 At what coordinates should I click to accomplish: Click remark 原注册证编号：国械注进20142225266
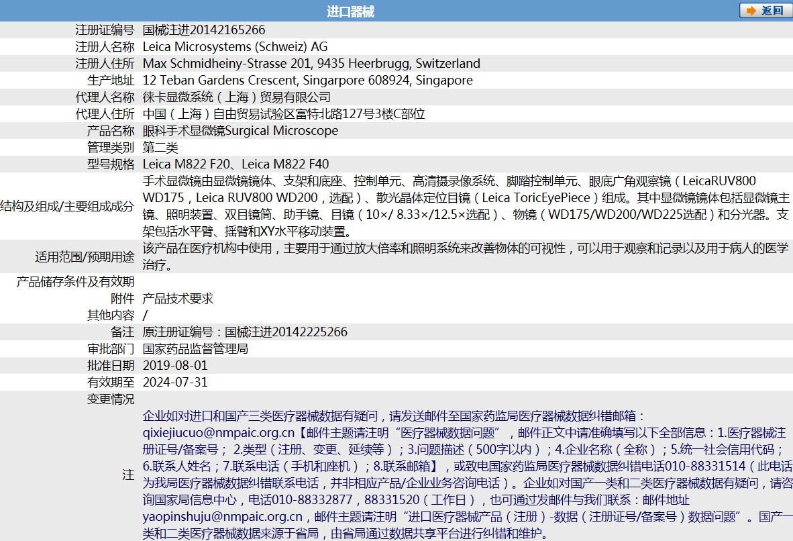pyautogui.click(x=245, y=332)
